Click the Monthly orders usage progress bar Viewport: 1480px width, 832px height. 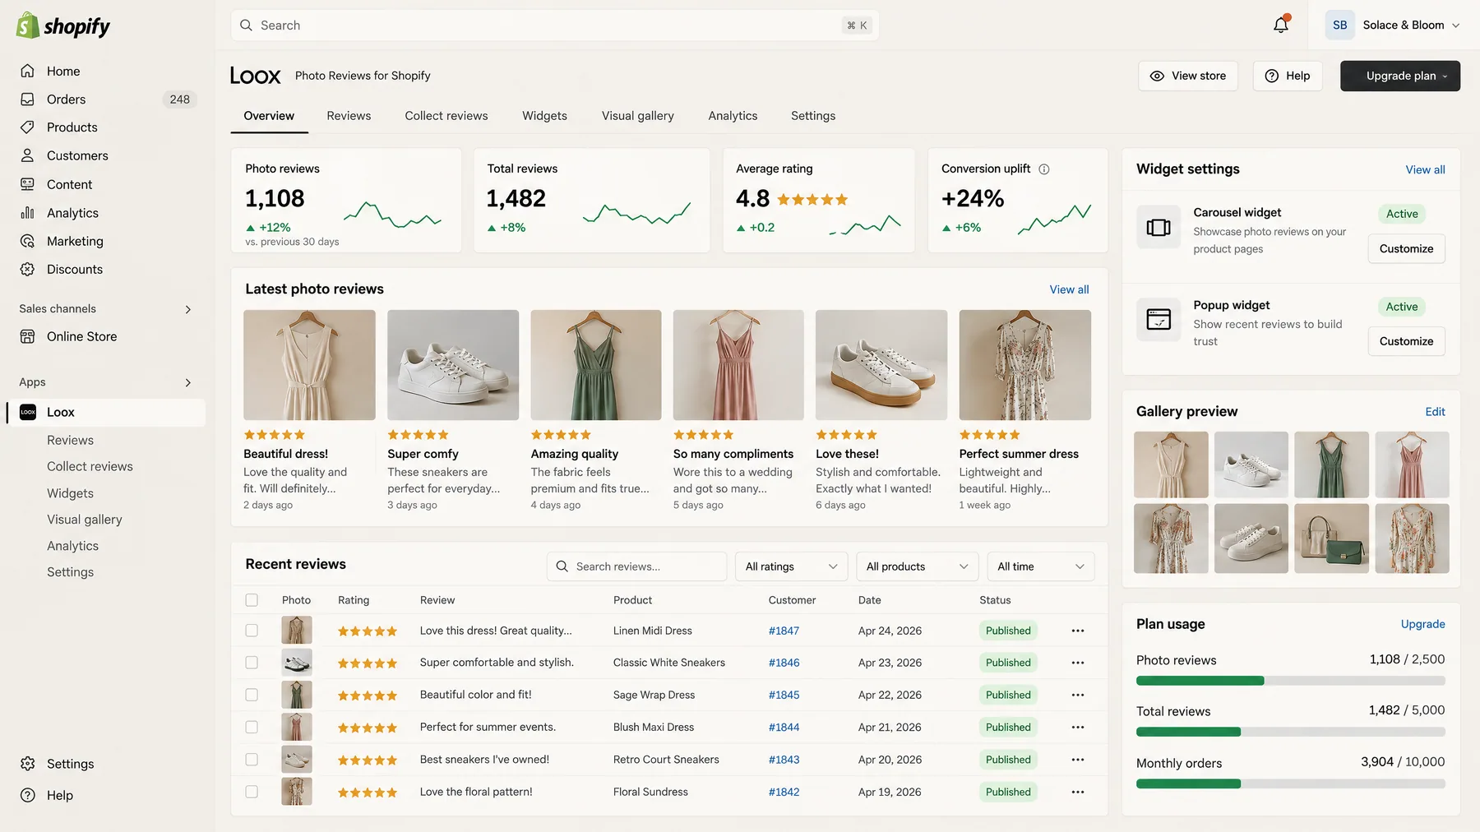1290,784
